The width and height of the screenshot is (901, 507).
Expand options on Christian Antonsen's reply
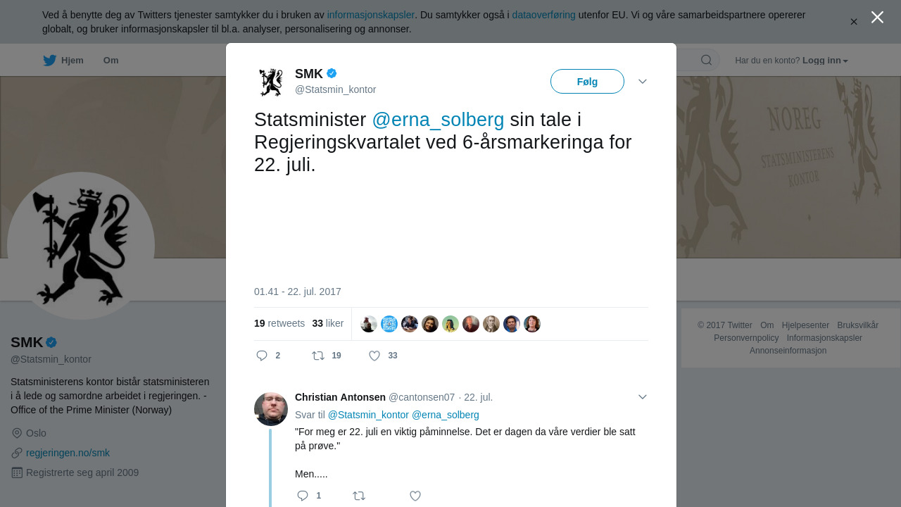pos(643,397)
